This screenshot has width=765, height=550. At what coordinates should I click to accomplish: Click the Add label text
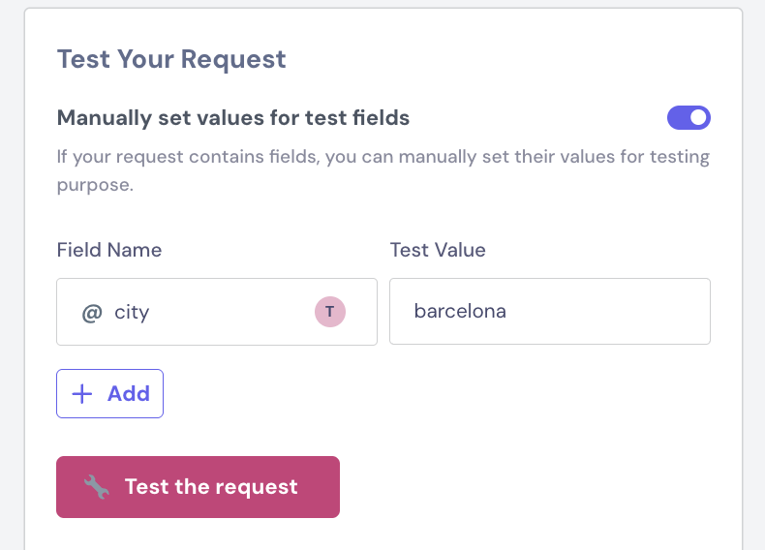coord(129,393)
